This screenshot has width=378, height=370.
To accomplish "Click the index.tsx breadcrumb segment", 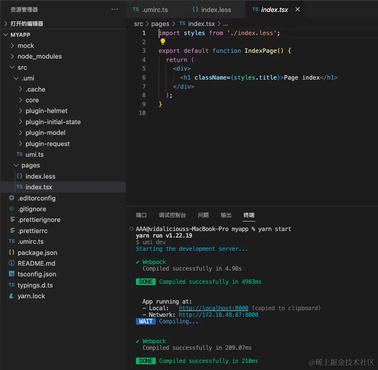I will click(x=201, y=24).
